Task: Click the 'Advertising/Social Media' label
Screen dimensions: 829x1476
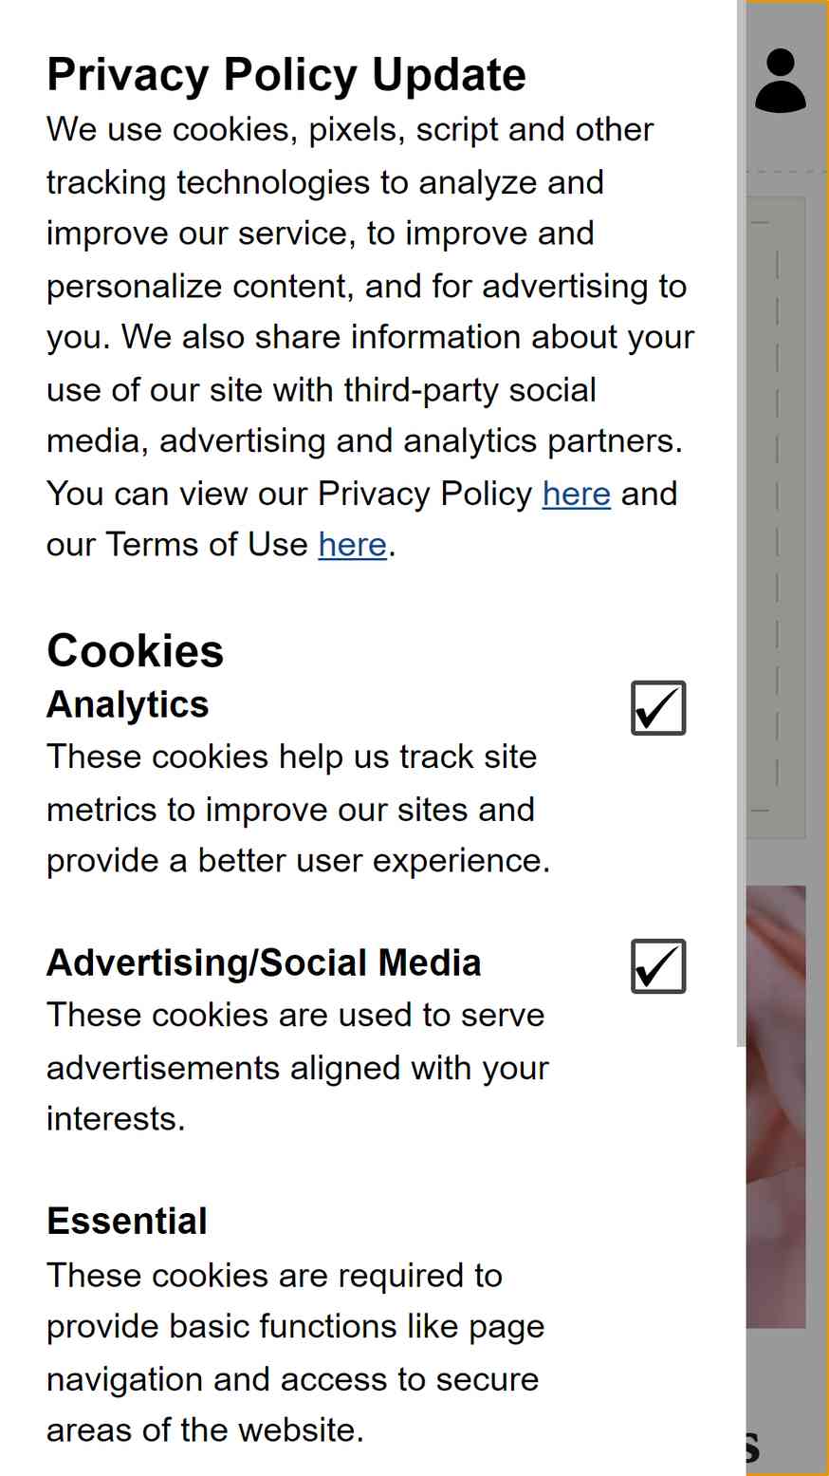Action: pyautogui.click(x=264, y=962)
